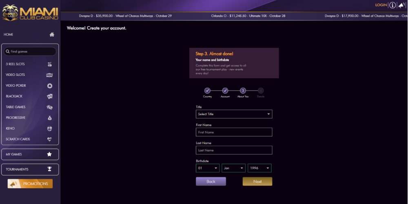Go to the Country step circle

(x=207, y=91)
